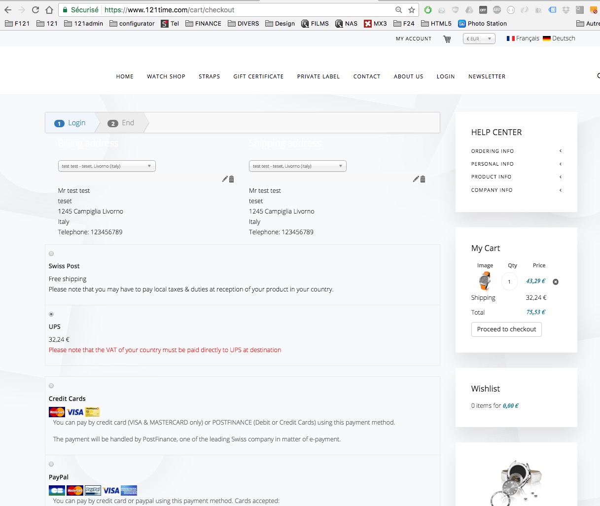Open the green thumbs-up extension icon
Viewport: 600px width, 506px height.
coord(428,10)
